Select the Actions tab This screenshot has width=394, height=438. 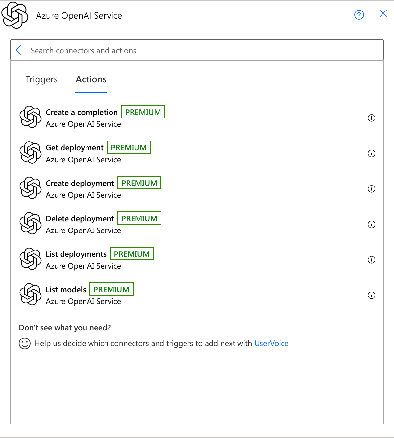(x=91, y=79)
